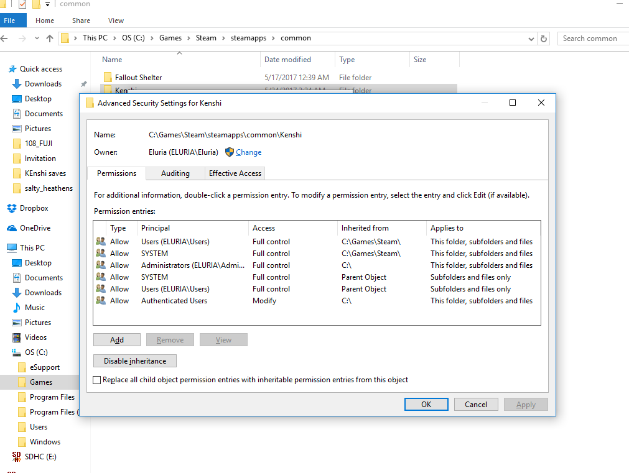Click Cancel in the security dialog
This screenshot has height=473, width=629.
(x=476, y=405)
